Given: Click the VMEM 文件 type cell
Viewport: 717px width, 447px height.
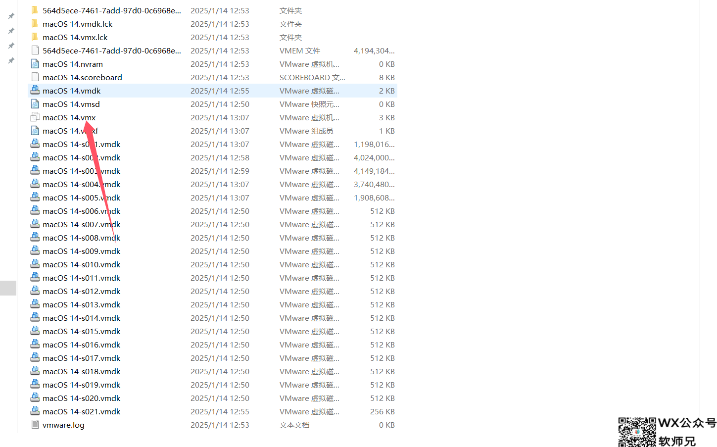Looking at the screenshot, I should tap(300, 50).
